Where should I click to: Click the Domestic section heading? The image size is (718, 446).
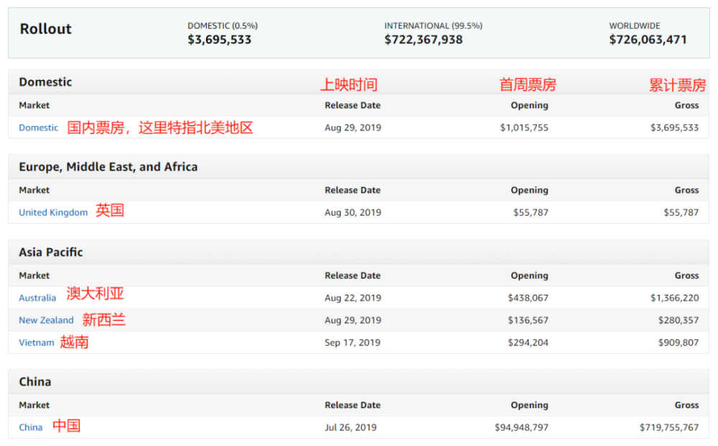[45, 82]
